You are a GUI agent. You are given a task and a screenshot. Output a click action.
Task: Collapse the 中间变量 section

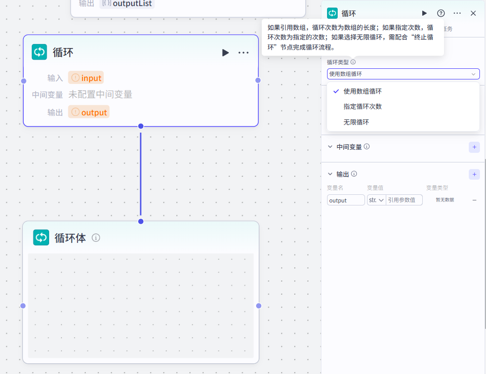[331, 147]
